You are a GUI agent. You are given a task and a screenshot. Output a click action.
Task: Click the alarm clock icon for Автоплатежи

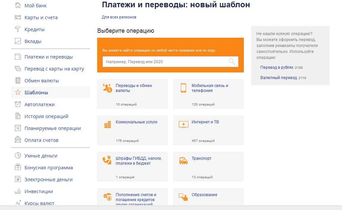point(18,105)
